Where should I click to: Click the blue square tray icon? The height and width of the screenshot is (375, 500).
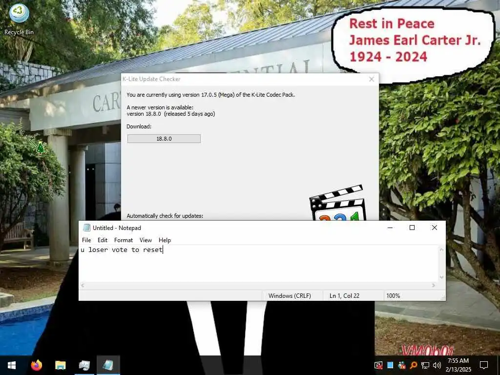(390, 365)
